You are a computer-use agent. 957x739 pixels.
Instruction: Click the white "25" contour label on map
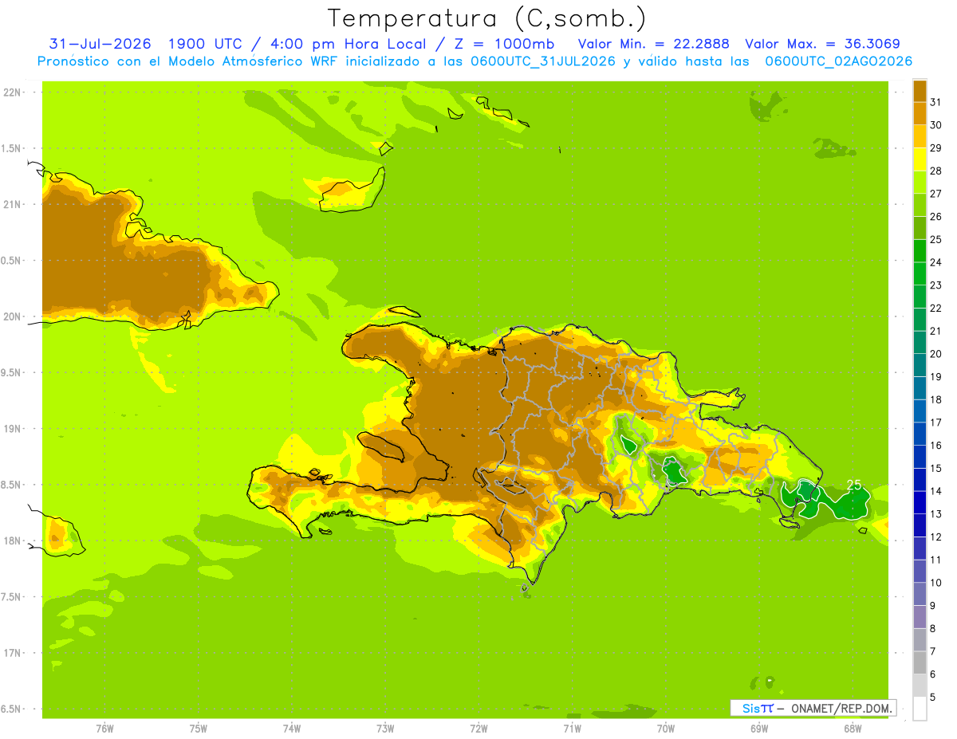pos(853,485)
